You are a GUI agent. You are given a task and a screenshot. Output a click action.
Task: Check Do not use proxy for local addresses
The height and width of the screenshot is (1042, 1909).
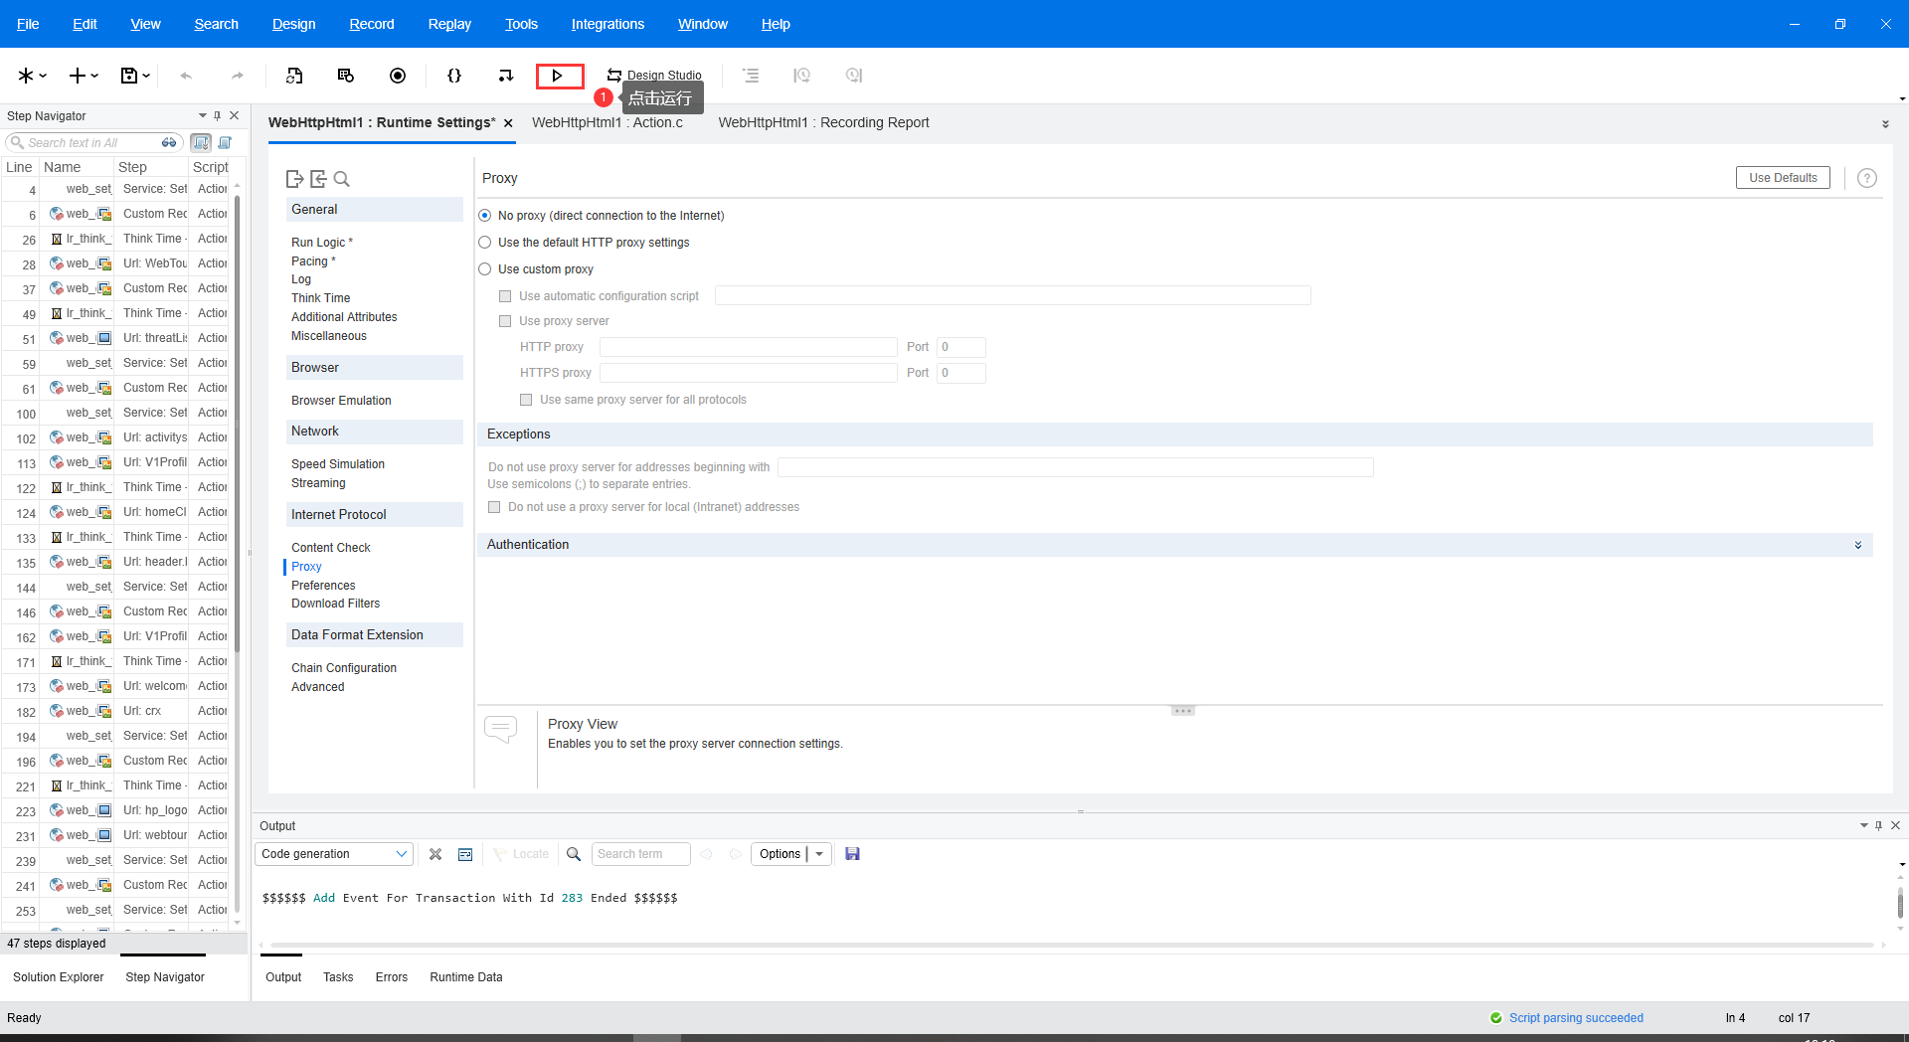pos(494,507)
